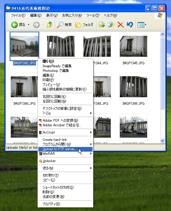
Task: Open the 編集(E) menu in menu bar
Action: [x=35, y=15]
